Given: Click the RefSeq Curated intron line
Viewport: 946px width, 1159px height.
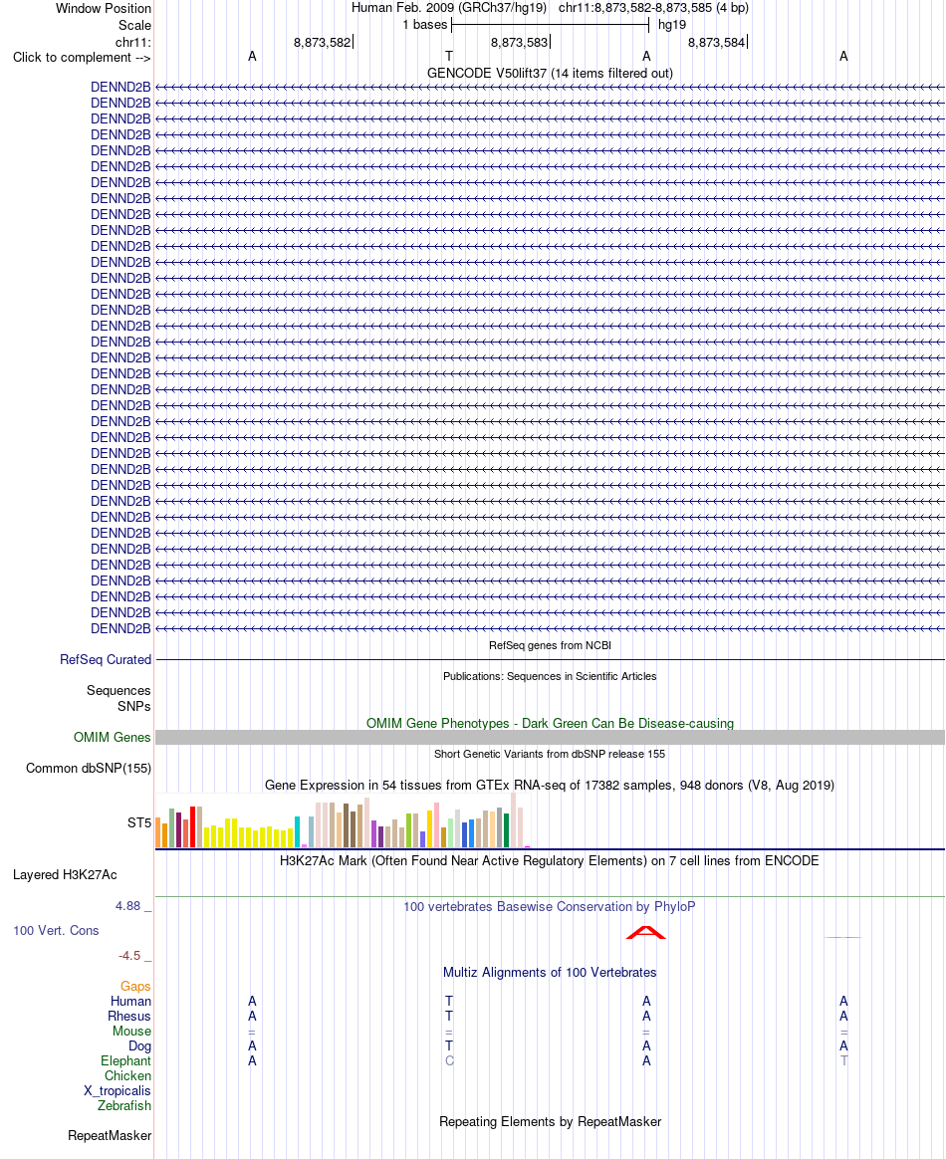Looking at the screenshot, I should pos(550,659).
